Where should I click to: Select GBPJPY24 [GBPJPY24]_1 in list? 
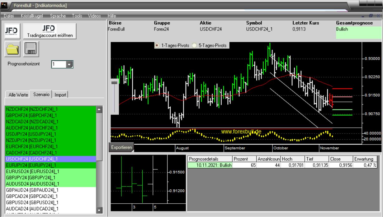click(51, 178)
